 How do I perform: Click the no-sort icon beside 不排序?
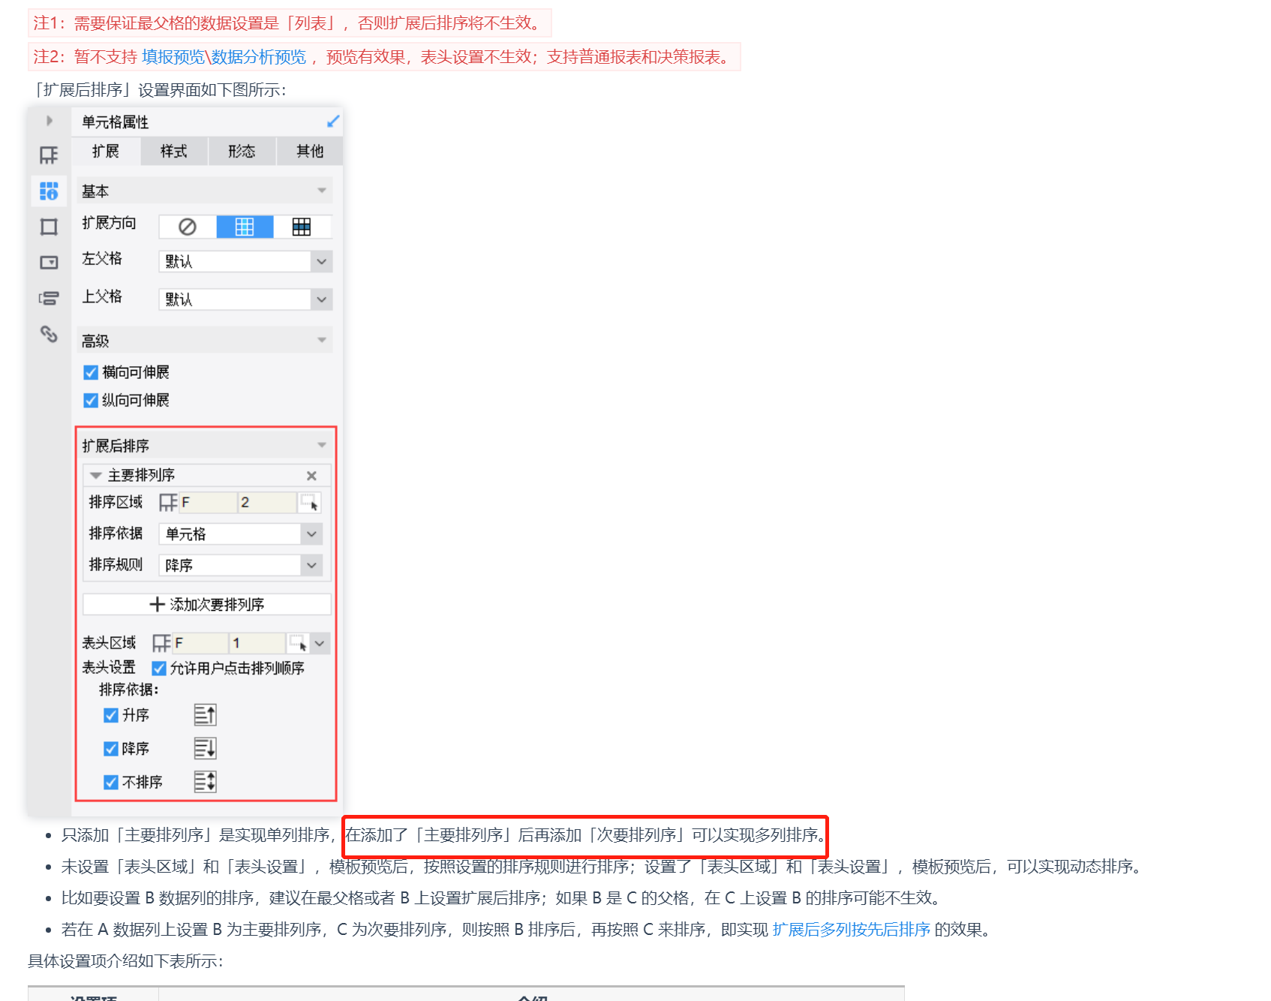click(x=205, y=782)
